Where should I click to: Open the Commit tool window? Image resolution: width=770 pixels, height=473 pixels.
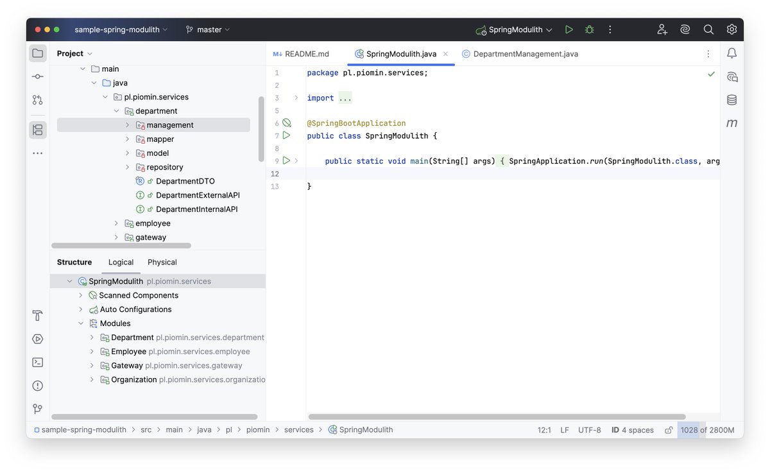38,76
